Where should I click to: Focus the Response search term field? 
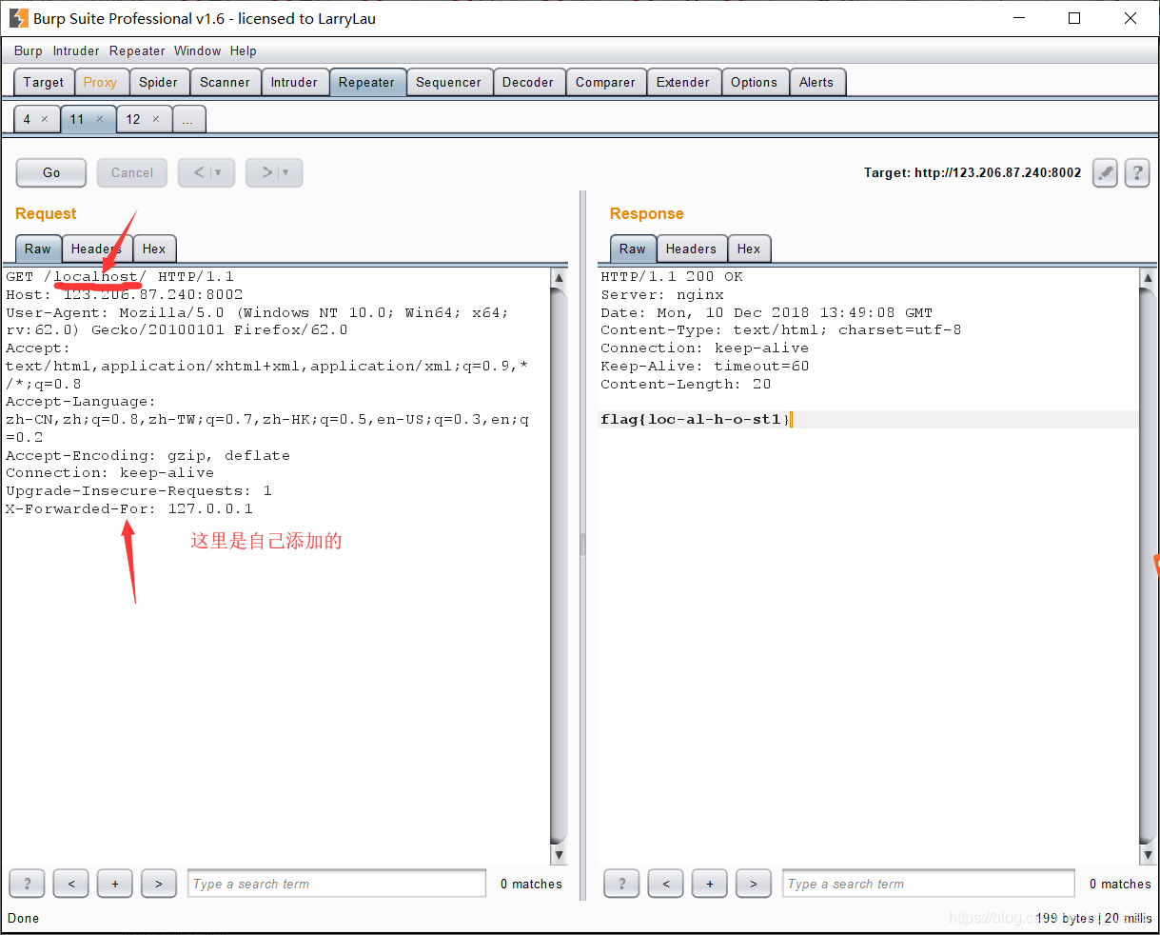tap(929, 884)
